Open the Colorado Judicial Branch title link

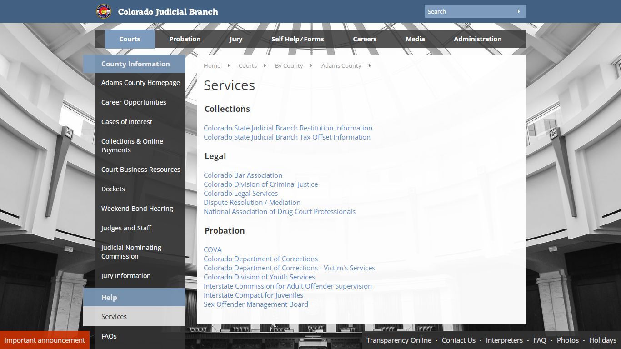pyautogui.click(x=168, y=12)
